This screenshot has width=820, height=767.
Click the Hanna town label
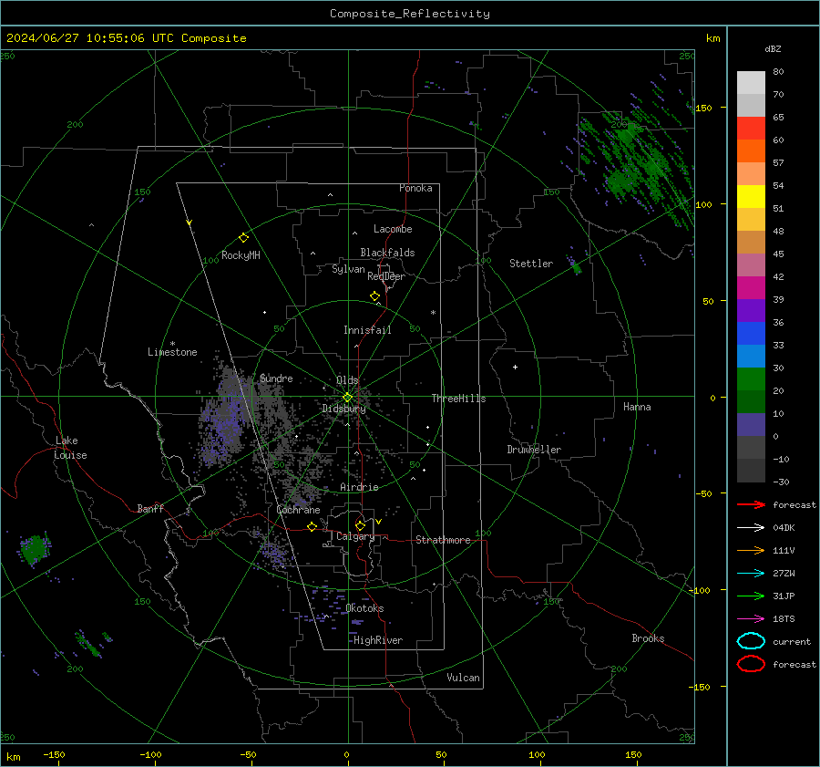coord(637,407)
